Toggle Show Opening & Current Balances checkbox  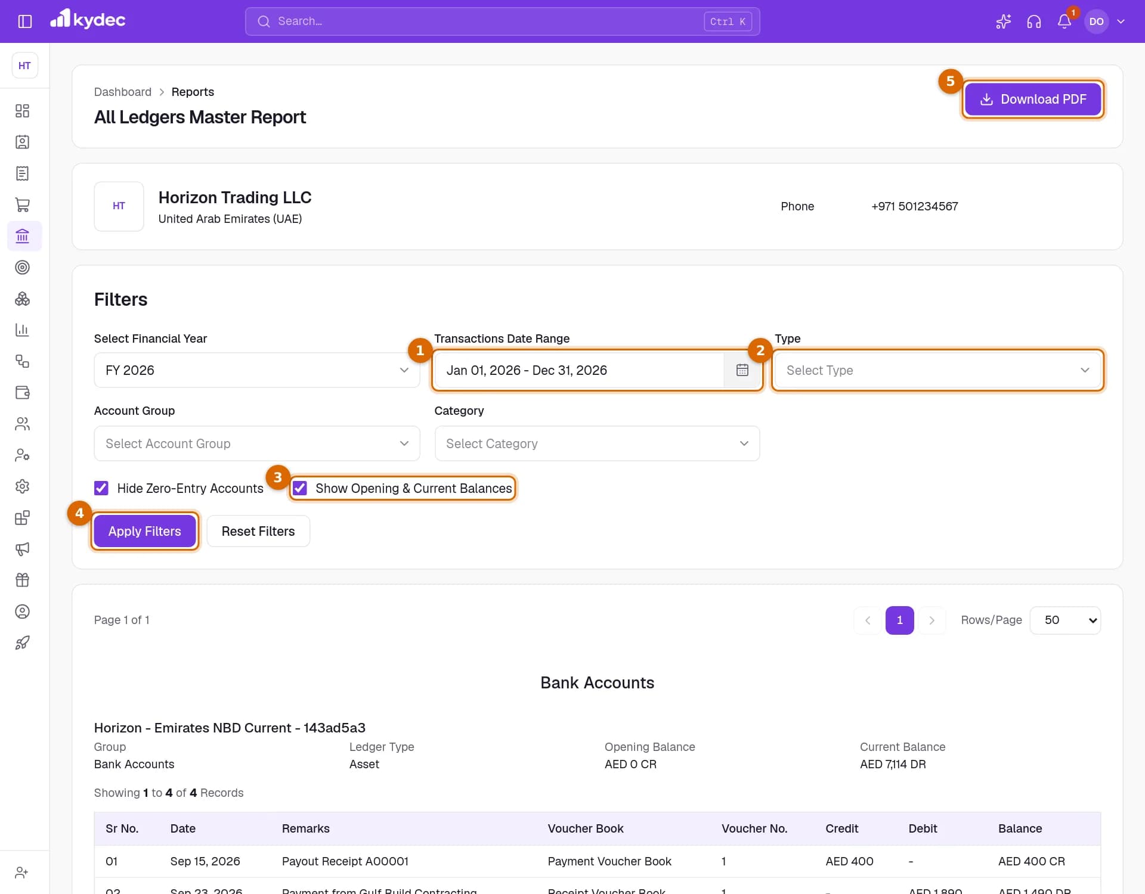coord(300,488)
